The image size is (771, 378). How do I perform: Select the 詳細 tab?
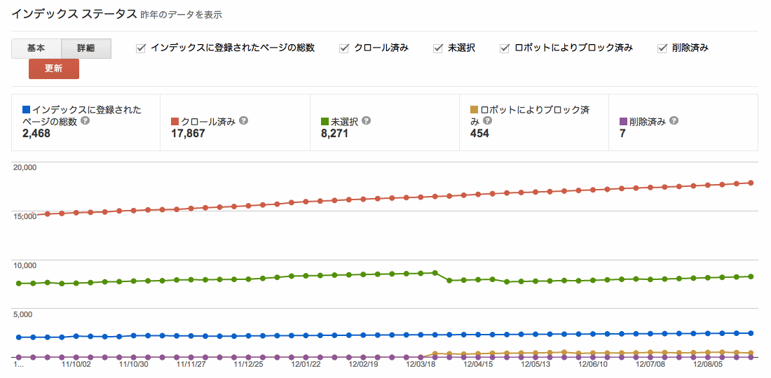(x=86, y=48)
